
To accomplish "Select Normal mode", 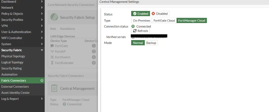I will click(x=138, y=43).
